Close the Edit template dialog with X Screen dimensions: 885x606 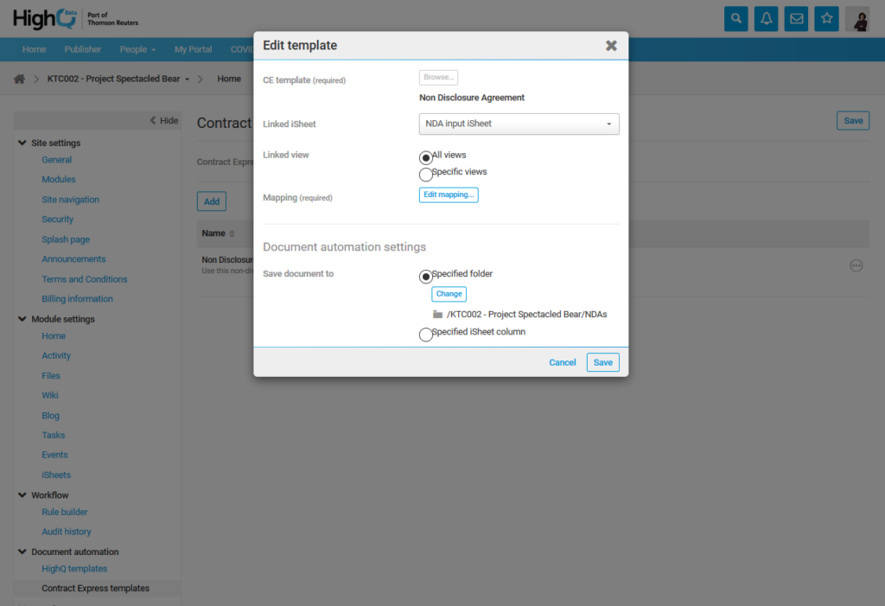coord(611,46)
